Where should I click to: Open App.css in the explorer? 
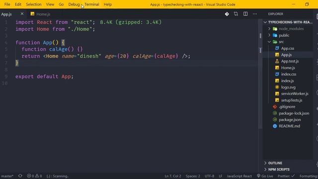coord(288,48)
